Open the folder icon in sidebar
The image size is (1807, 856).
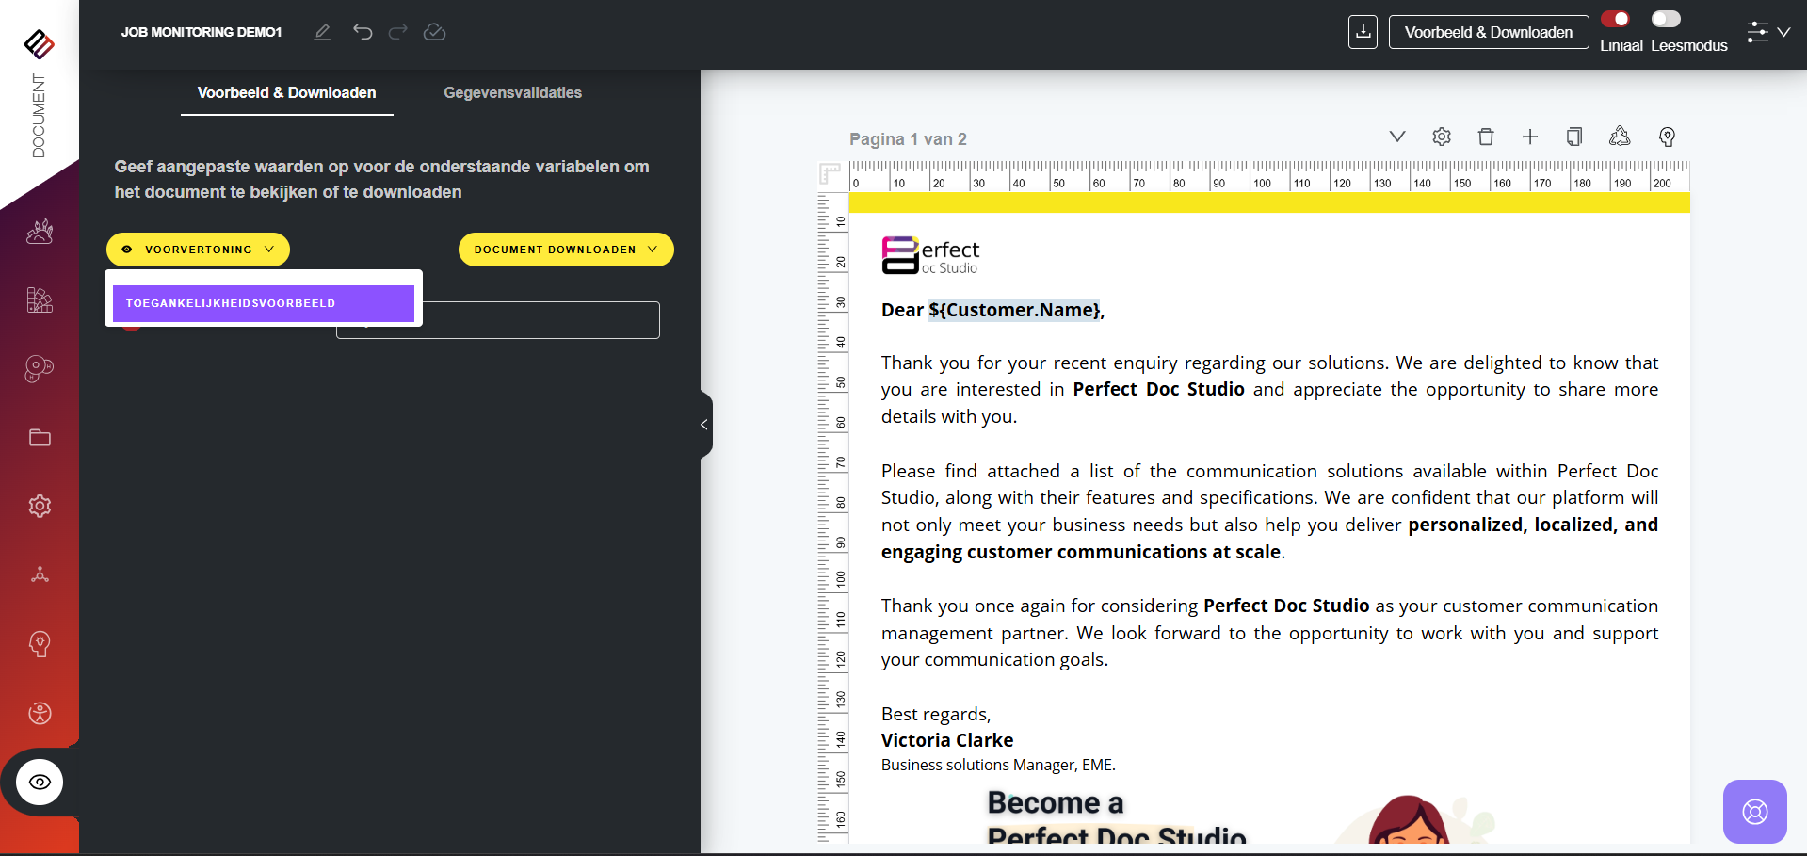(40, 438)
